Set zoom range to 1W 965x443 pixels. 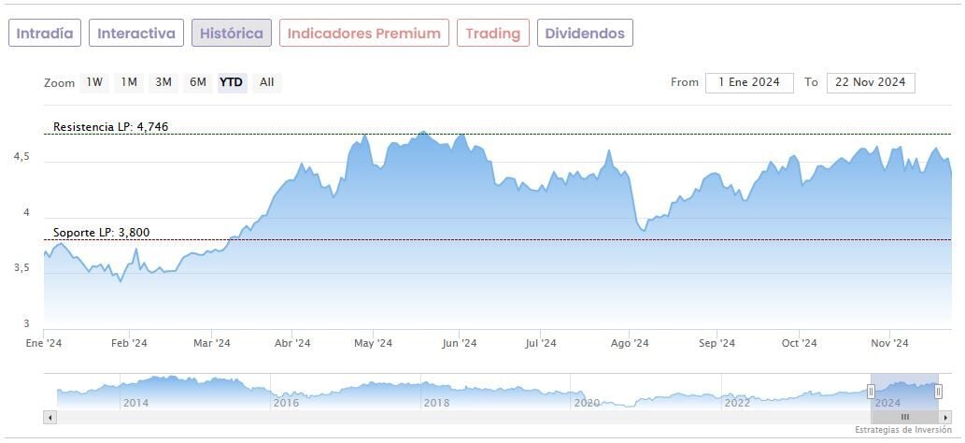click(x=94, y=82)
